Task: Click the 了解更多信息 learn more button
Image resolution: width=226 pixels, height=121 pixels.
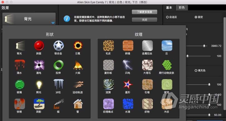Action: point(145,12)
